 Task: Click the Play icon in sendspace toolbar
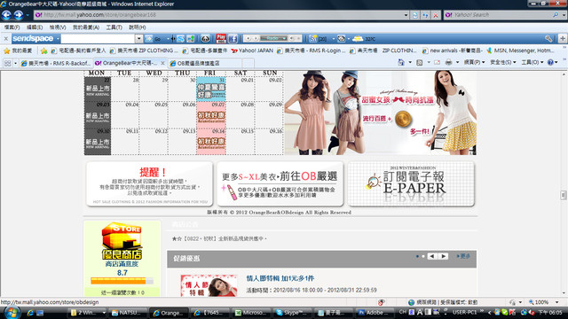pos(221,39)
